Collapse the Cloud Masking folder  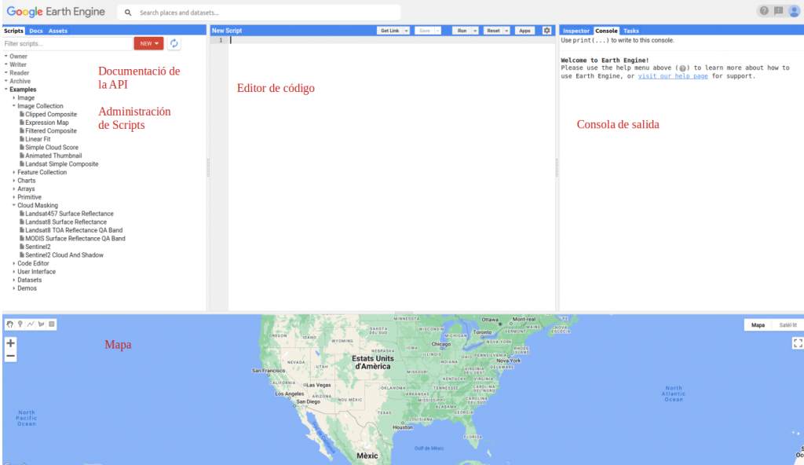[x=14, y=205]
